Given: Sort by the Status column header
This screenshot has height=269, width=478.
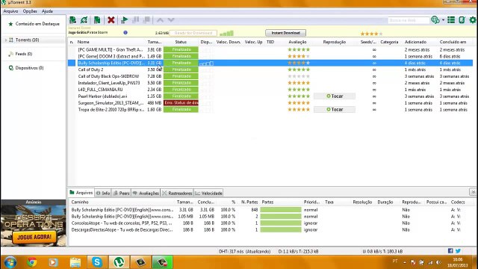Looking at the screenshot, I should click(x=181, y=42).
